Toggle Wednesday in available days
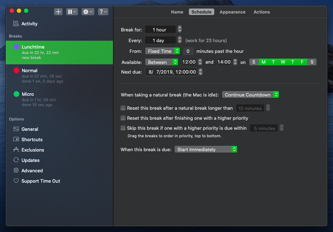 (x=283, y=62)
